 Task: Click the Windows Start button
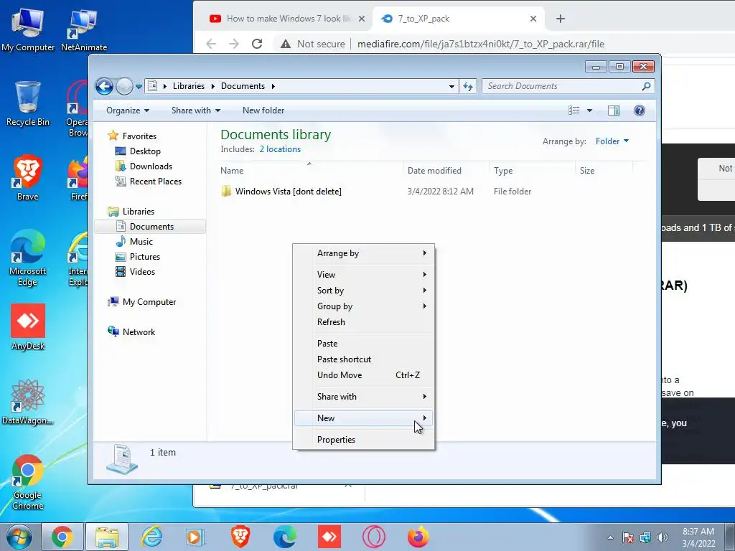tap(19, 537)
